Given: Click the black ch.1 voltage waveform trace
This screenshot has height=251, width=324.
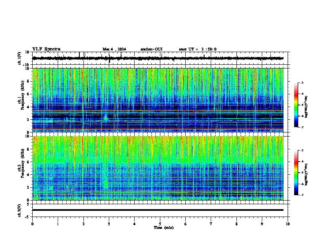Looking at the screenshot, I should pyautogui.click(x=157, y=58).
